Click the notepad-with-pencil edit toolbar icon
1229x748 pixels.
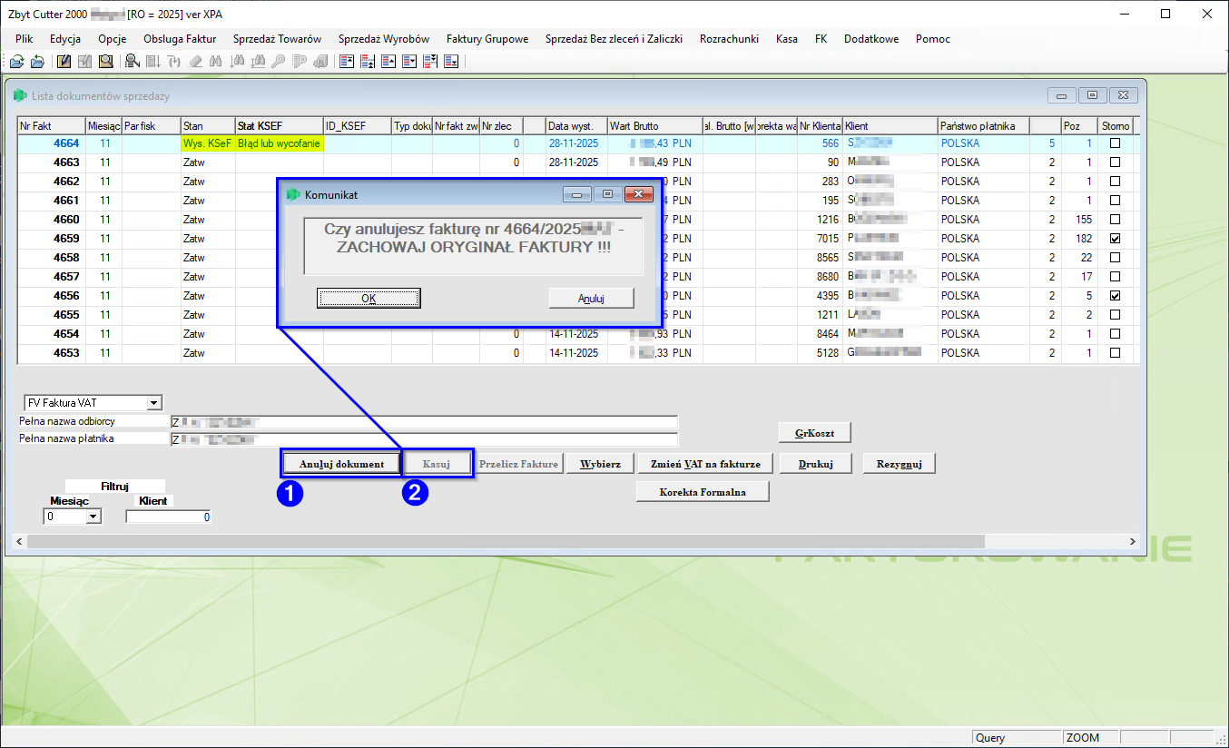coord(64,62)
